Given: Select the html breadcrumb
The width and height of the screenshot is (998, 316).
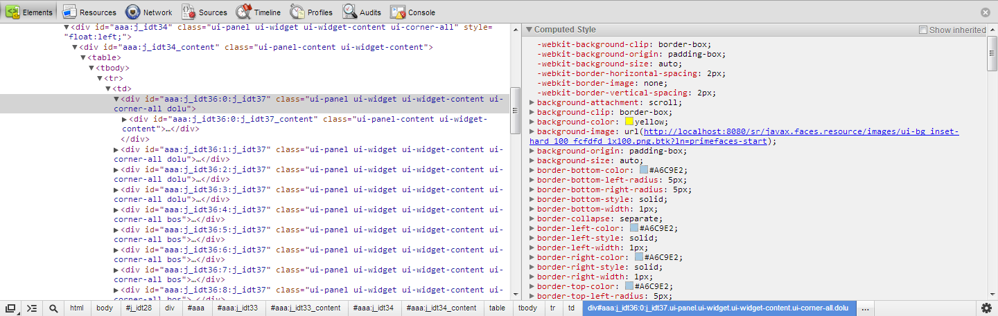Looking at the screenshot, I should pos(77,308).
